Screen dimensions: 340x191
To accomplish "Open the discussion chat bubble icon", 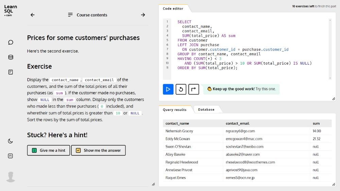I will [11, 42].
